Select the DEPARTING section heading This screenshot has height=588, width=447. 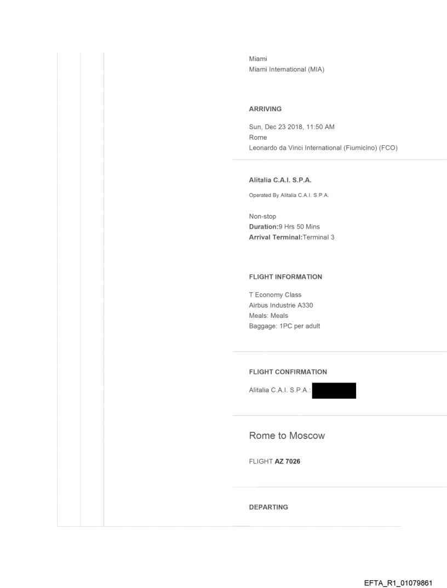coord(268,507)
